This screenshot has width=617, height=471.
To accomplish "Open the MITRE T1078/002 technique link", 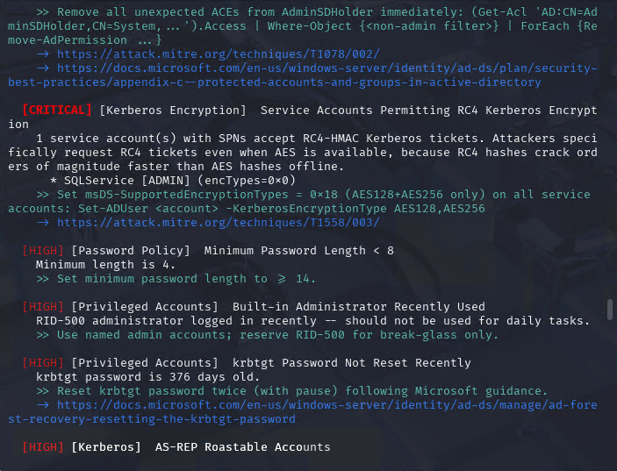I will click(219, 54).
